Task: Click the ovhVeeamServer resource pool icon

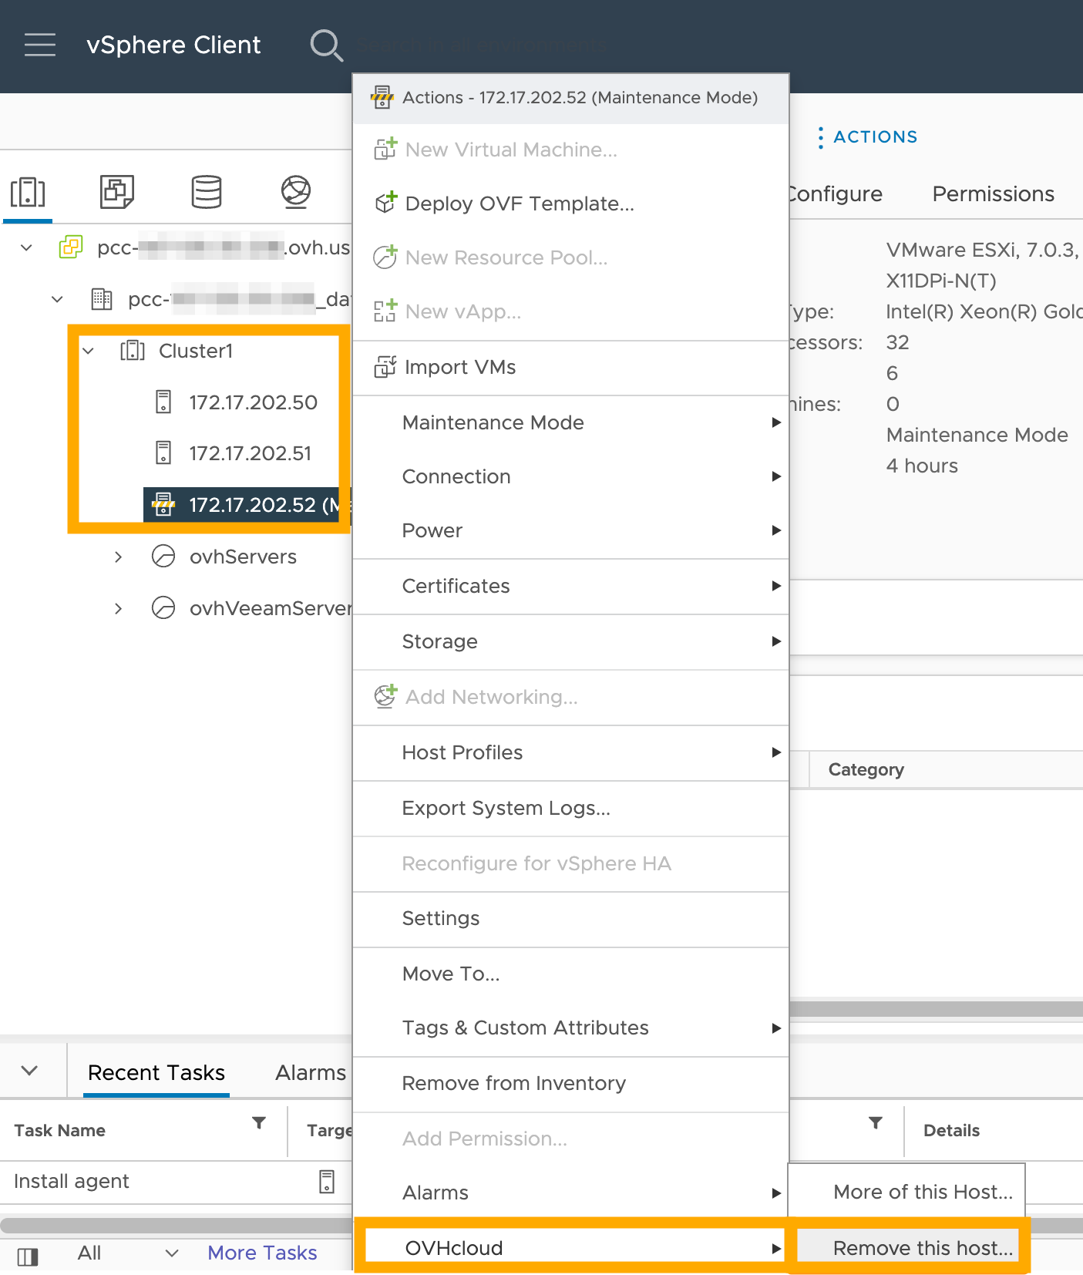Action: click(163, 607)
